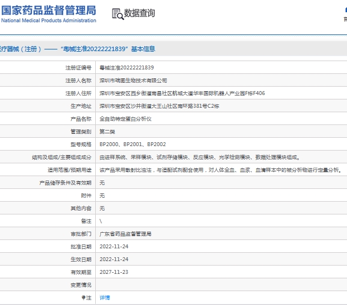Click the 注册人名称 label
The width and height of the screenshot is (347, 305).
pyautogui.click(x=79, y=81)
